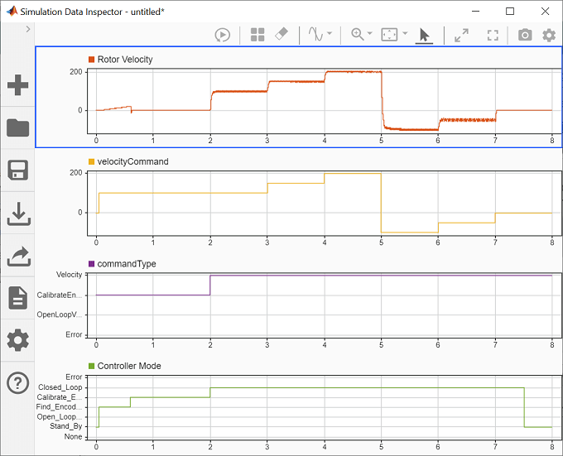Open the zoom options dropdown arrow
This screenshot has width=563, height=456.
pos(370,33)
